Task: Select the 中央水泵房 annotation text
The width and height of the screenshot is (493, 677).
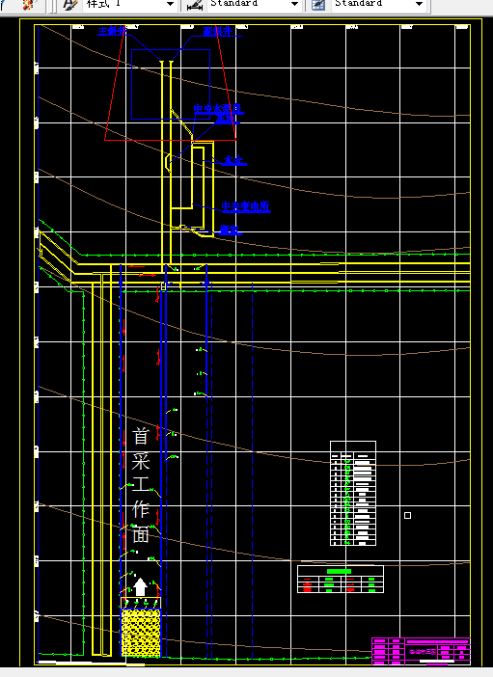Action: pos(217,109)
